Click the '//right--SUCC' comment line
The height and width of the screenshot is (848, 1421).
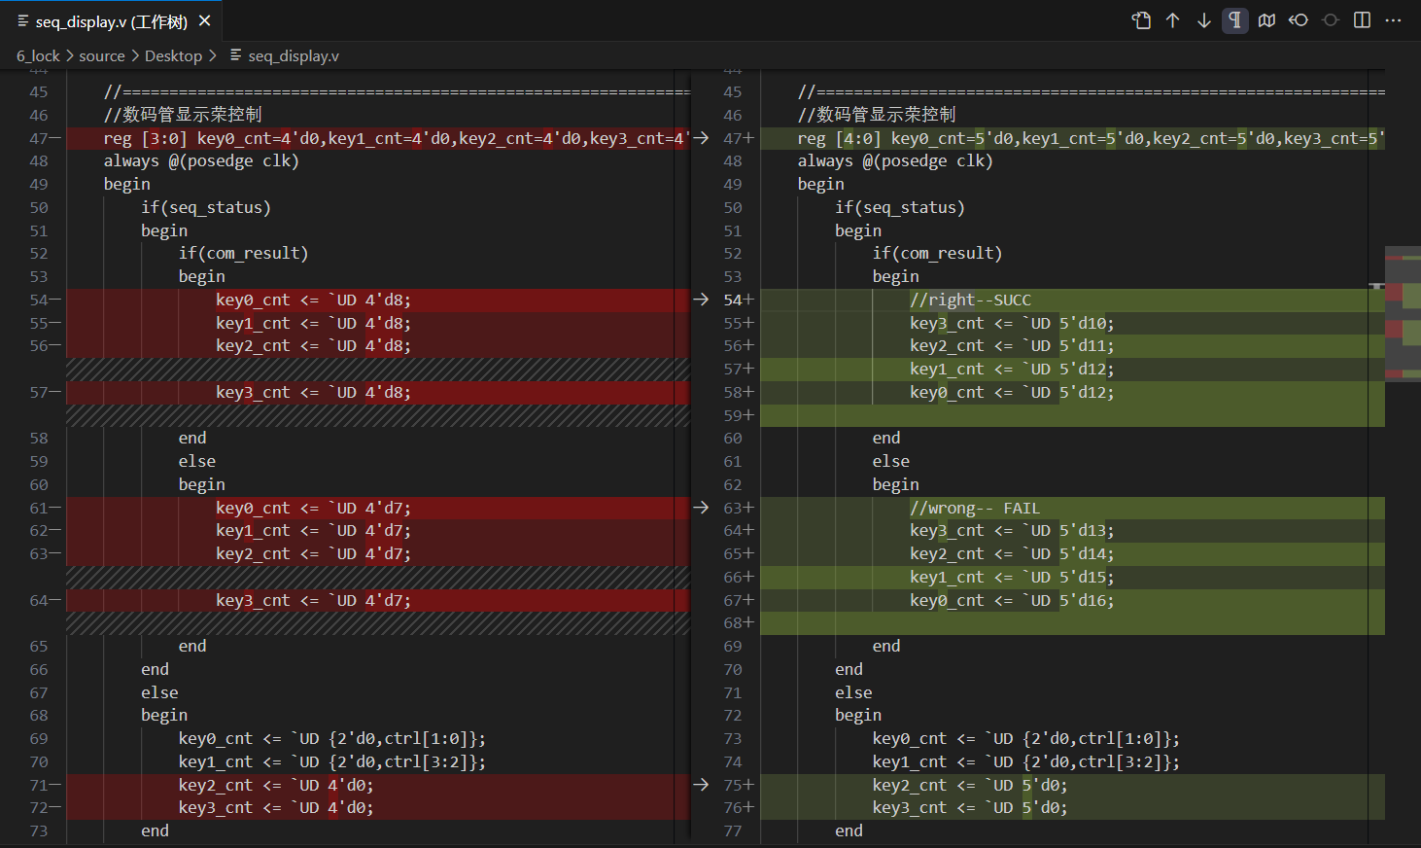(970, 300)
